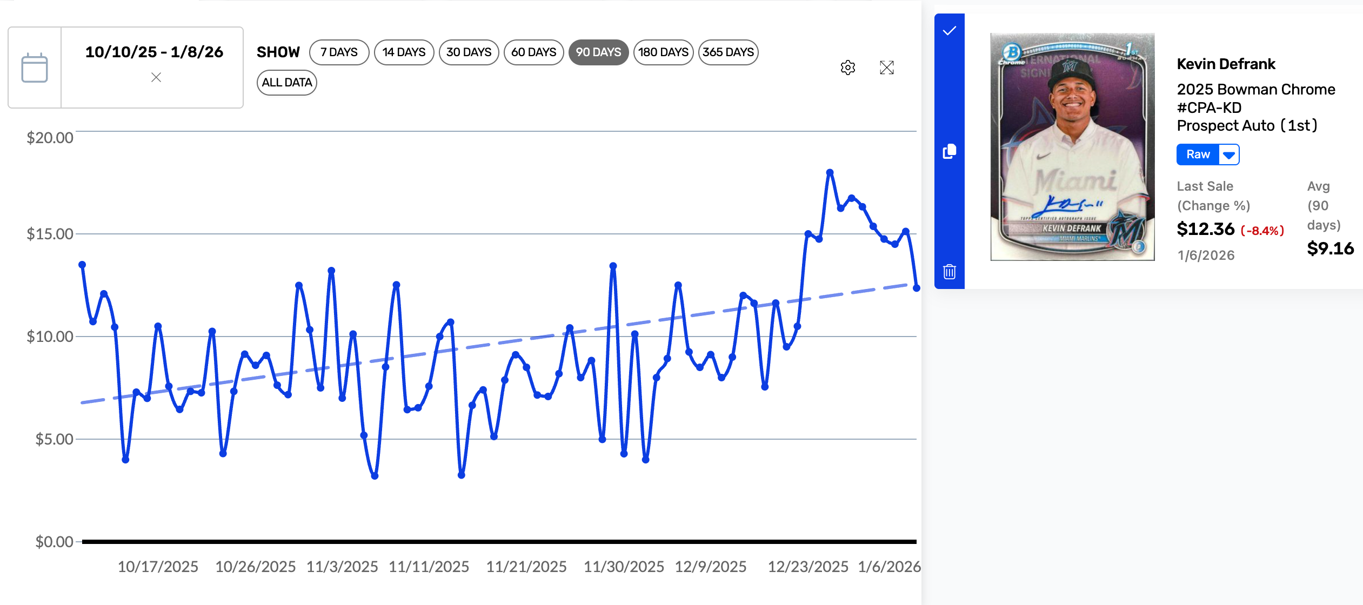Switch to 30 DAYS view
Image resolution: width=1363 pixels, height=605 pixels.
[469, 52]
